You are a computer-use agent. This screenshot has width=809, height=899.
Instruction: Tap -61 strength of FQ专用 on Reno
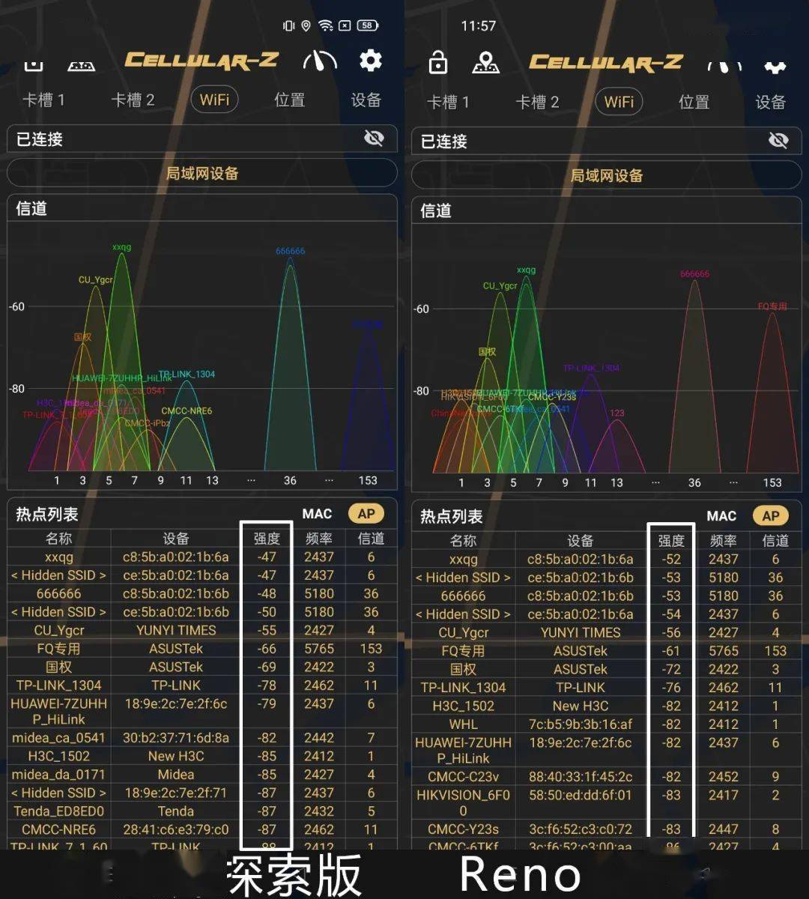(671, 651)
